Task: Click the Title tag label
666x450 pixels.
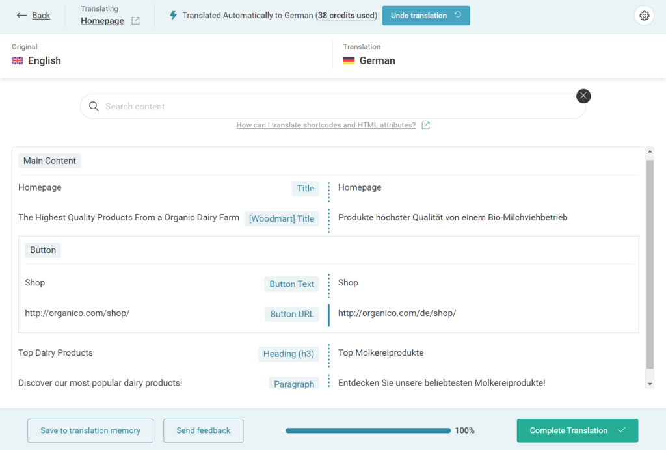Action: click(x=306, y=189)
